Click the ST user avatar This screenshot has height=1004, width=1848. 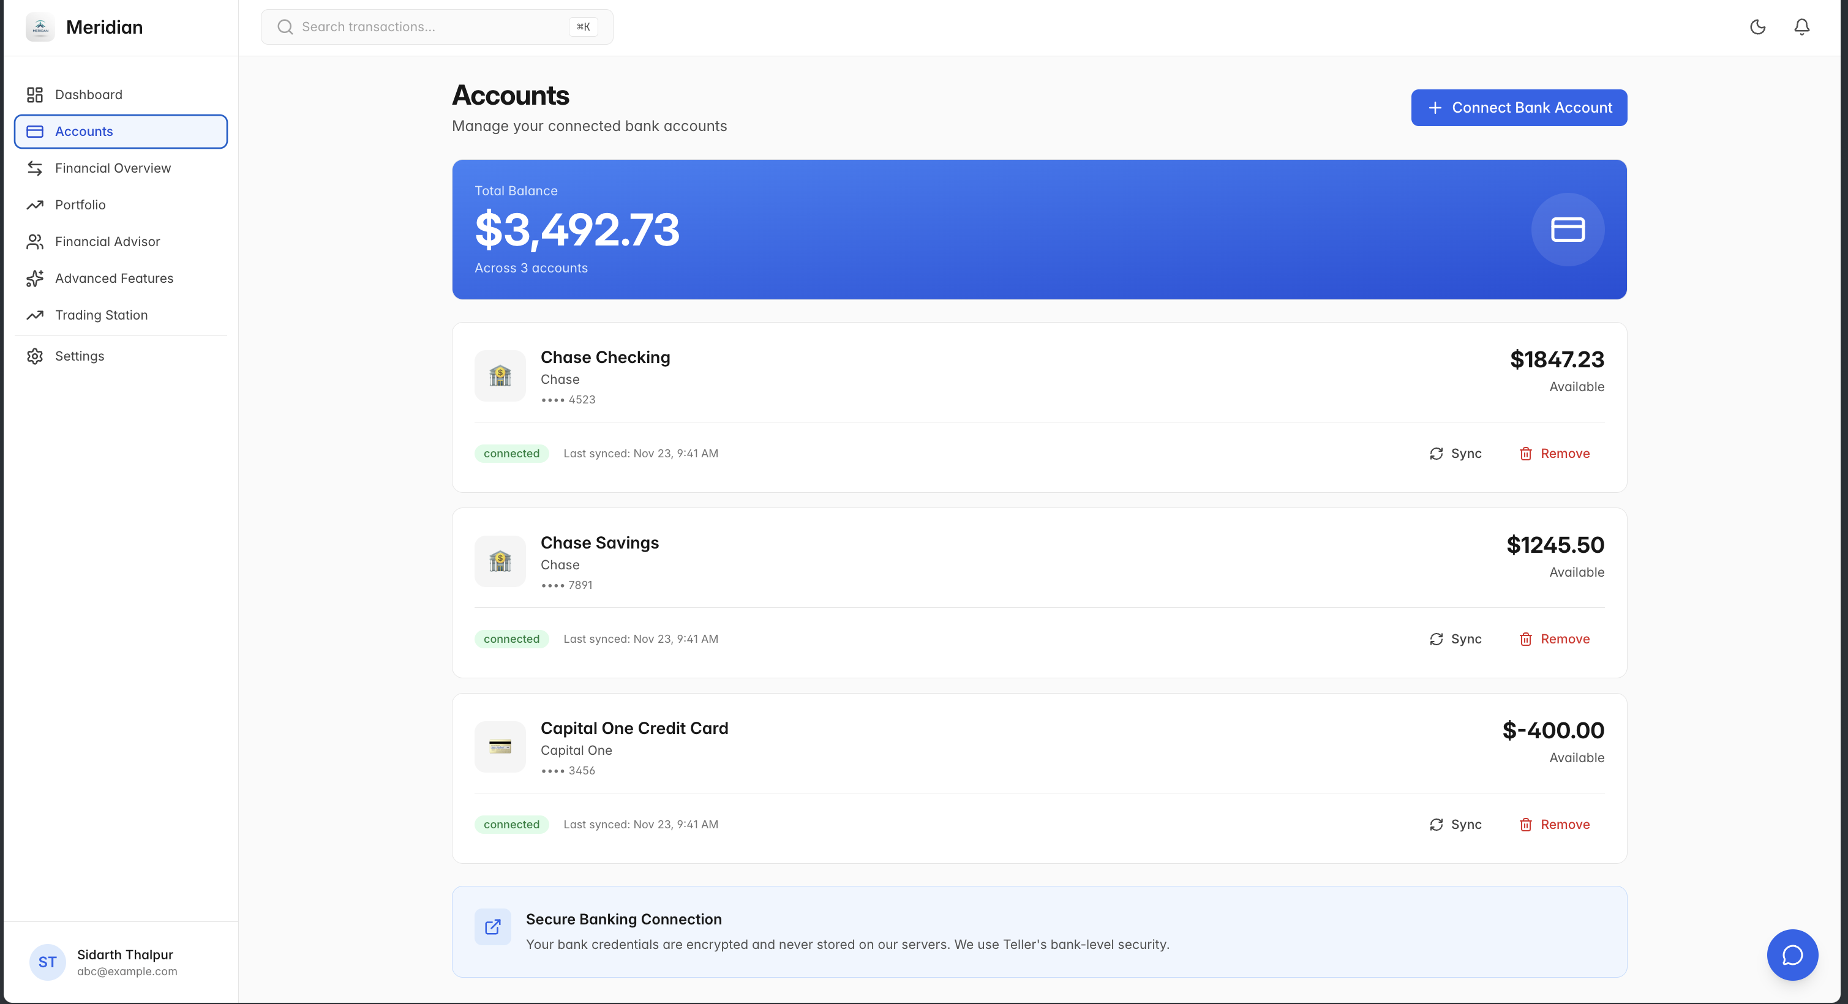pos(47,962)
